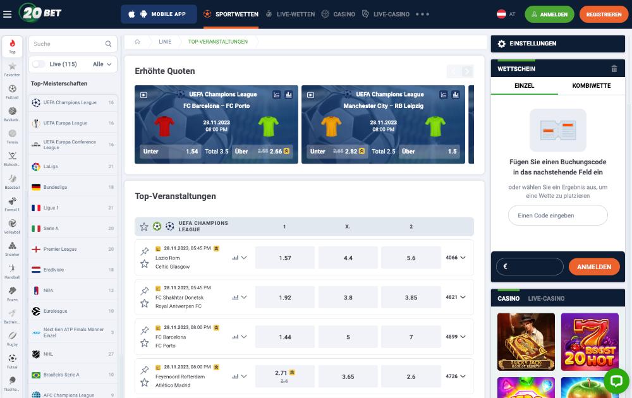
Task: Select Rugby sport icon in sidebar
Action: pos(12,339)
